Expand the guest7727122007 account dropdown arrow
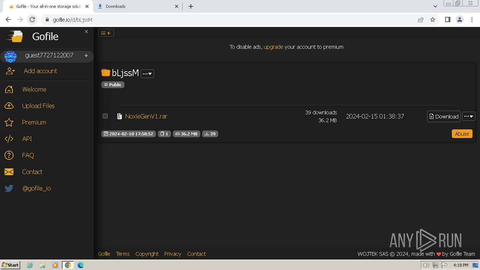 click(x=86, y=55)
